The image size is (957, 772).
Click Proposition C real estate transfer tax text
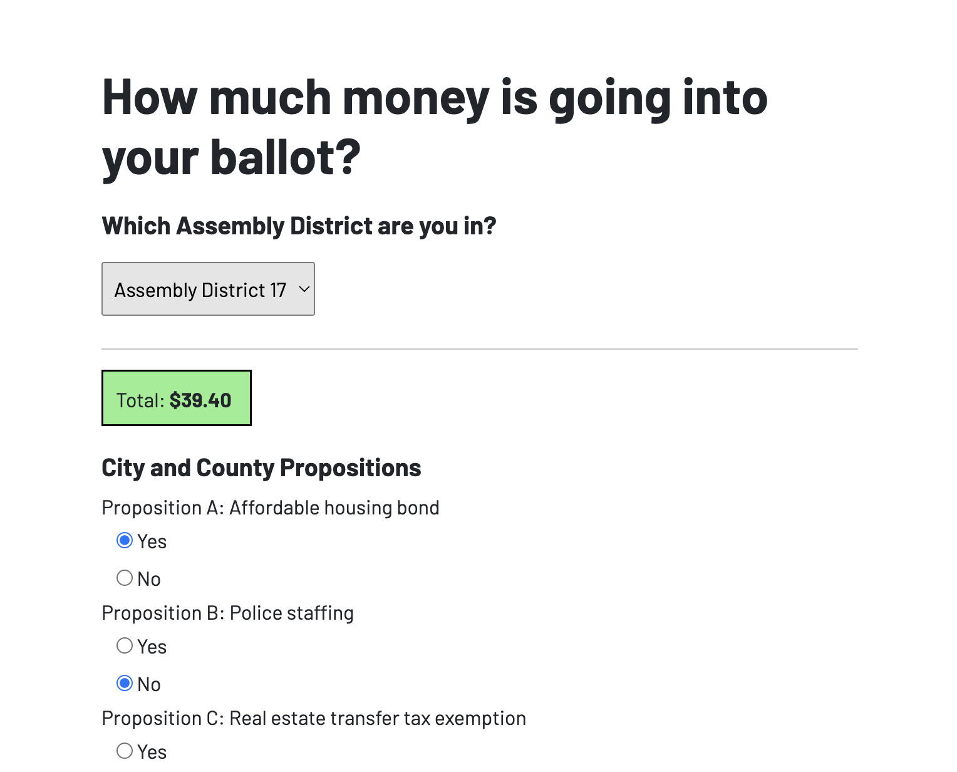click(313, 718)
